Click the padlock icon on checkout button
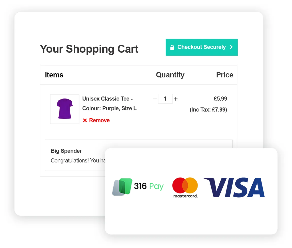Image resolution: width=292 pixels, height=248 pixels. 172,47
